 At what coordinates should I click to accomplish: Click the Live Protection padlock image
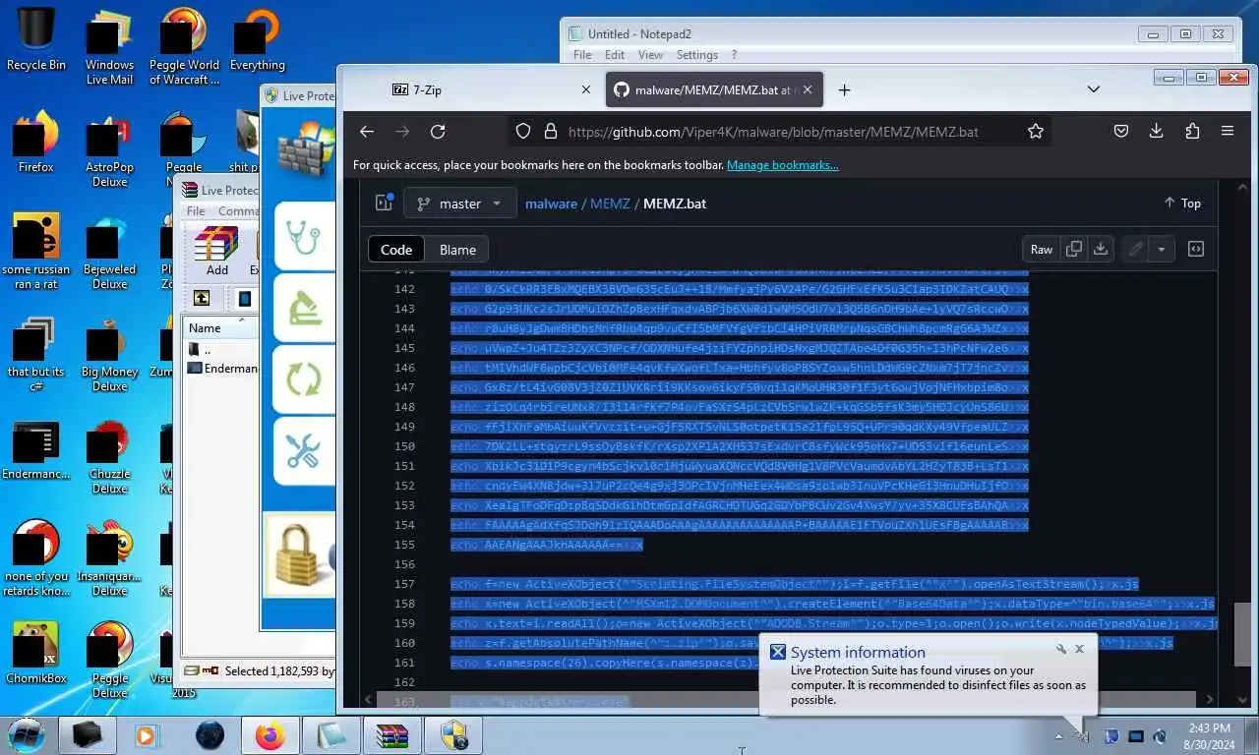tap(300, 553)
